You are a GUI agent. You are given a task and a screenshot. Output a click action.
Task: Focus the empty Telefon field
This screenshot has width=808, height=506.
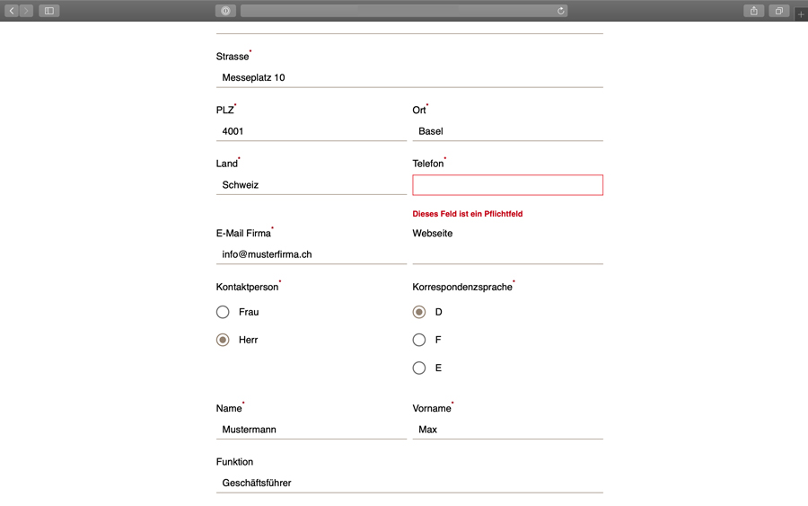tap(507, 185)
